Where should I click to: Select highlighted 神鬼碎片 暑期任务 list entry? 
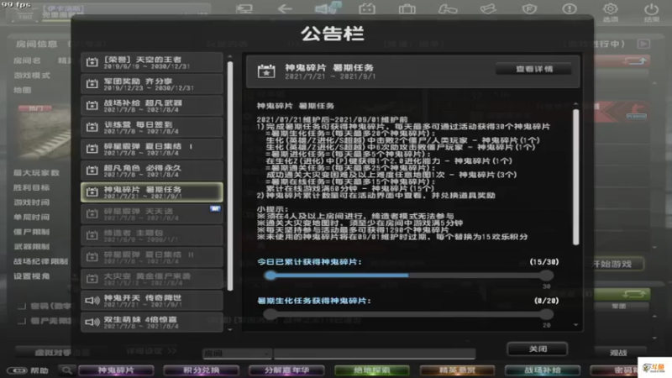tap(152, 192)
